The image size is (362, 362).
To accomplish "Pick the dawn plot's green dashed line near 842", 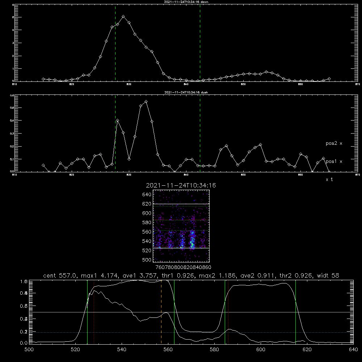I will pyautogui.click(x=200, y=43).
